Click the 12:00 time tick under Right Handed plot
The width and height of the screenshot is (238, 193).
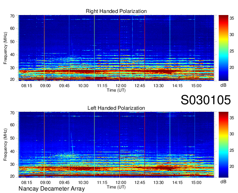click(121, 86)
